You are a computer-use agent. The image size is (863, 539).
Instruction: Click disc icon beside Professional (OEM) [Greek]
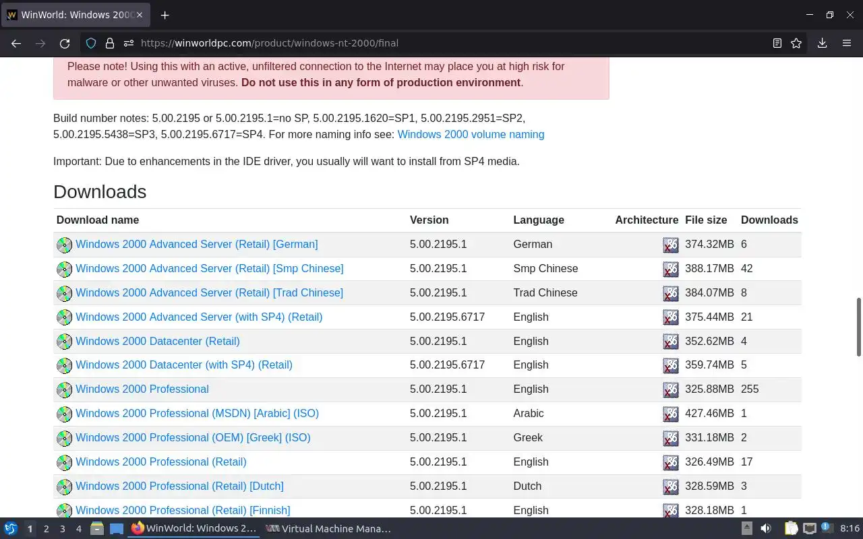pos(64,439)
